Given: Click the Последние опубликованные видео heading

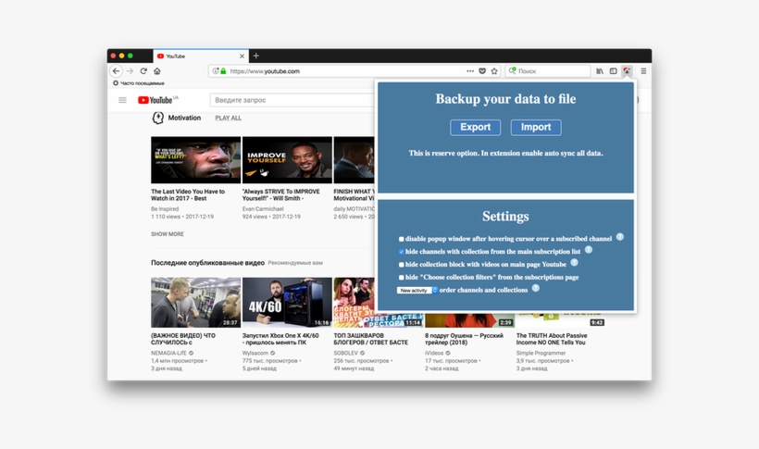Looking at the screenshot, I should click(207, 263).
